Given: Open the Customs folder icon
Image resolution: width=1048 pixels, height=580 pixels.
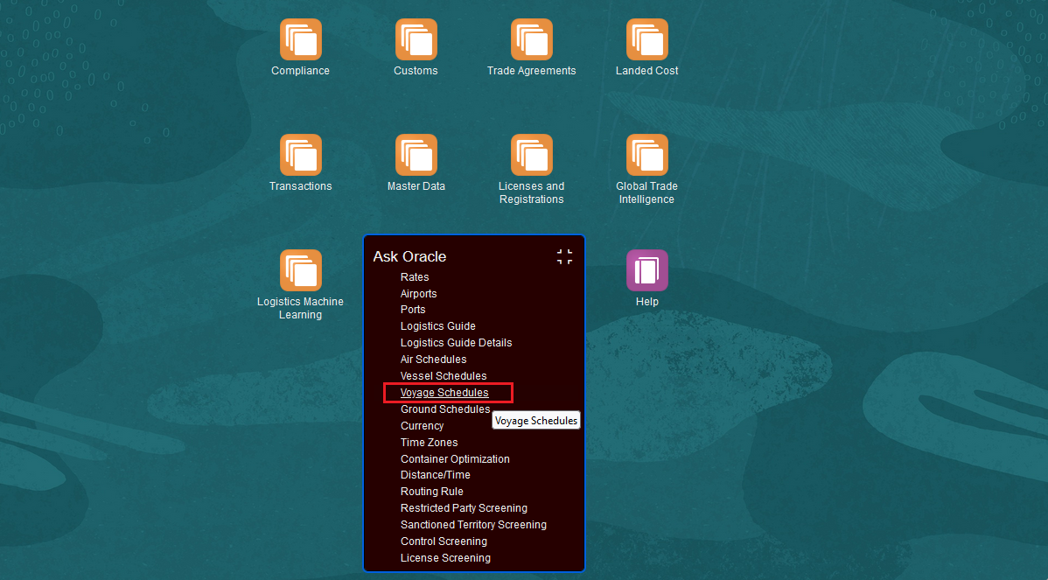Looking at the screenshot, I should 416,39.
